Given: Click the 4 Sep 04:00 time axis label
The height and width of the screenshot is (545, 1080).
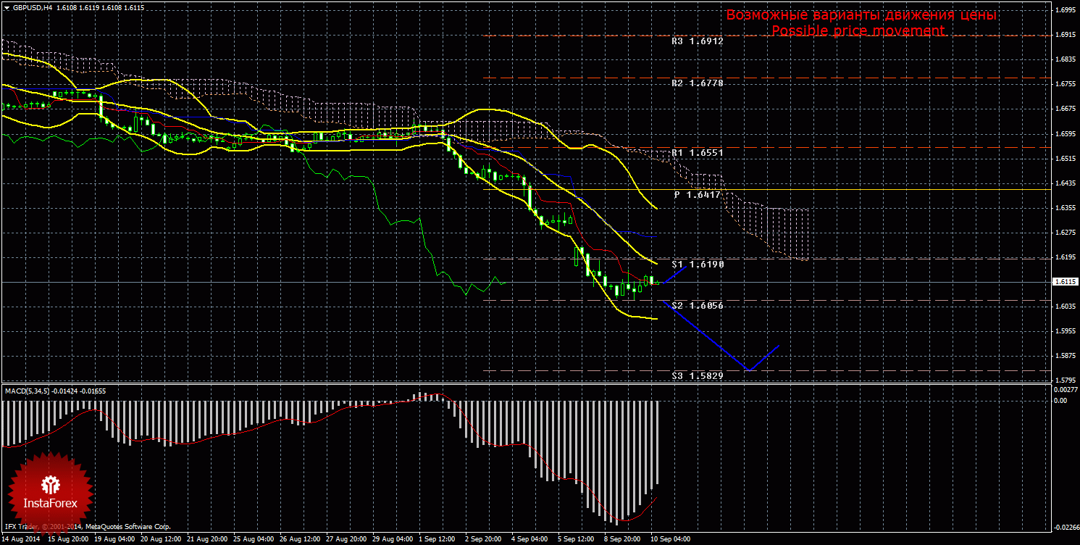Looking at the screenshot, I should click(530, 539).
